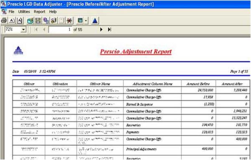Select the portrait page orientation icon
Viewport: 251px width, 160px height.
pos(20,20)
